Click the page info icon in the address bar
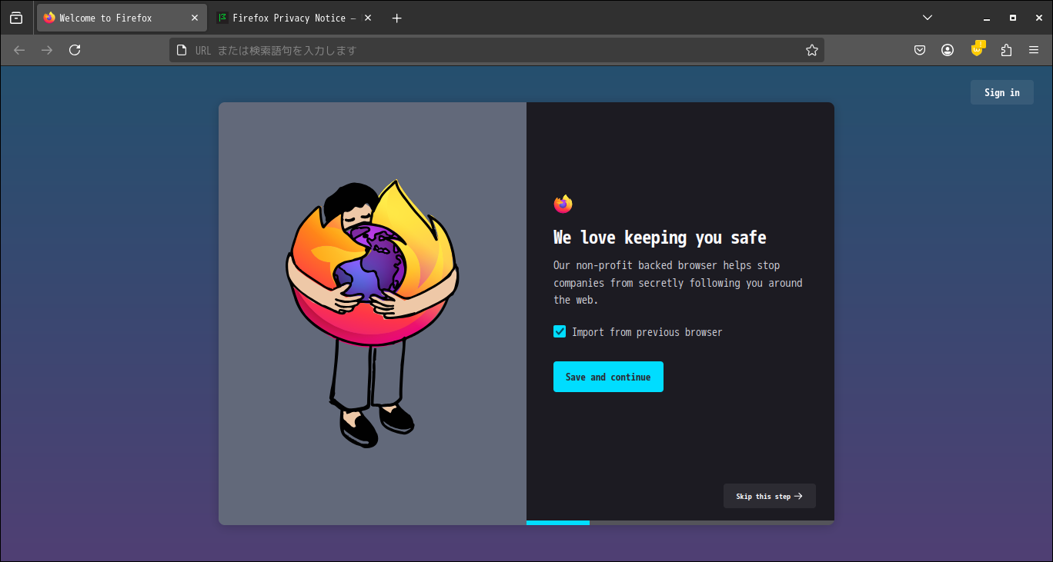This screenshot has width=1053, height=562. 182,49
